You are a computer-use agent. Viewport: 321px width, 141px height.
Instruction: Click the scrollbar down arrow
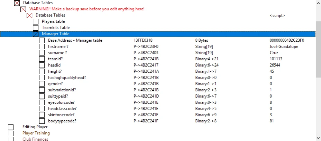coord(318,138)
